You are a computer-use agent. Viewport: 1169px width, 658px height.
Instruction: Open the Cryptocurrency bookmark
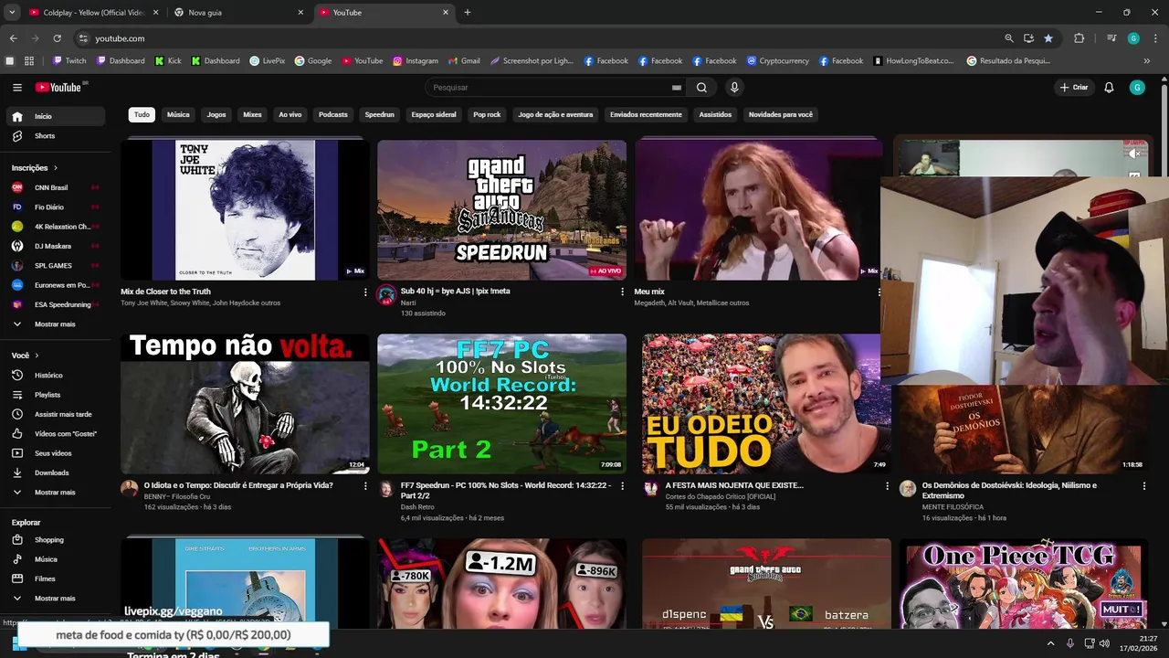coord(777,61)
